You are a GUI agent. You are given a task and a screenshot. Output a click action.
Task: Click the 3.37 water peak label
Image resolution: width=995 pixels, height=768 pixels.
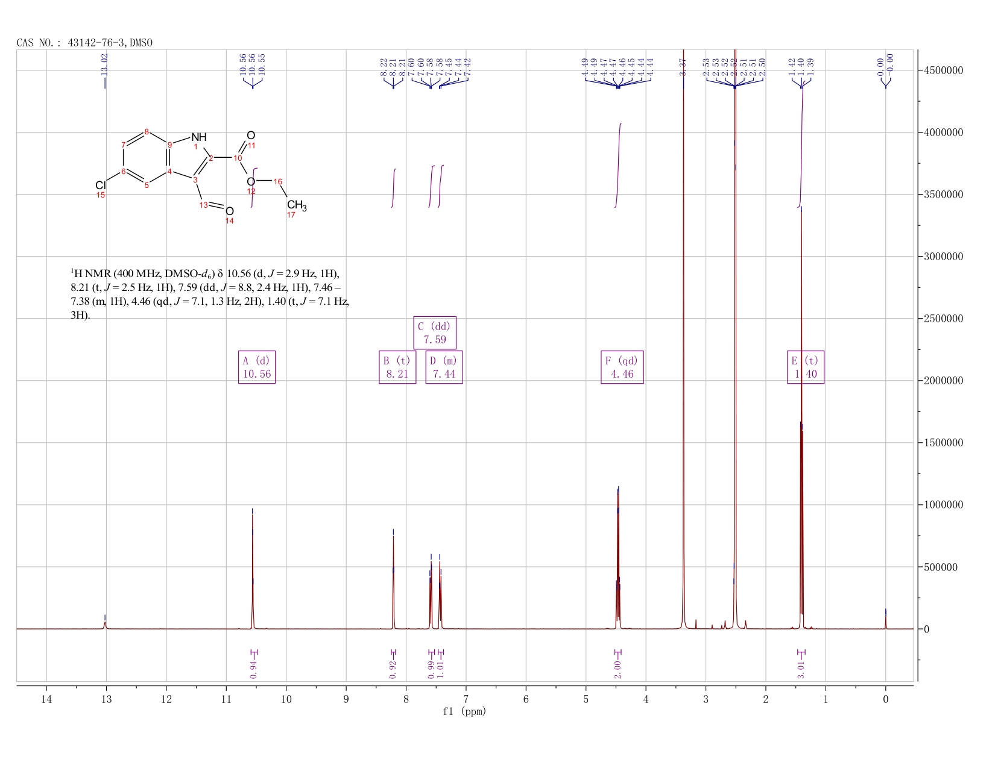683,66
